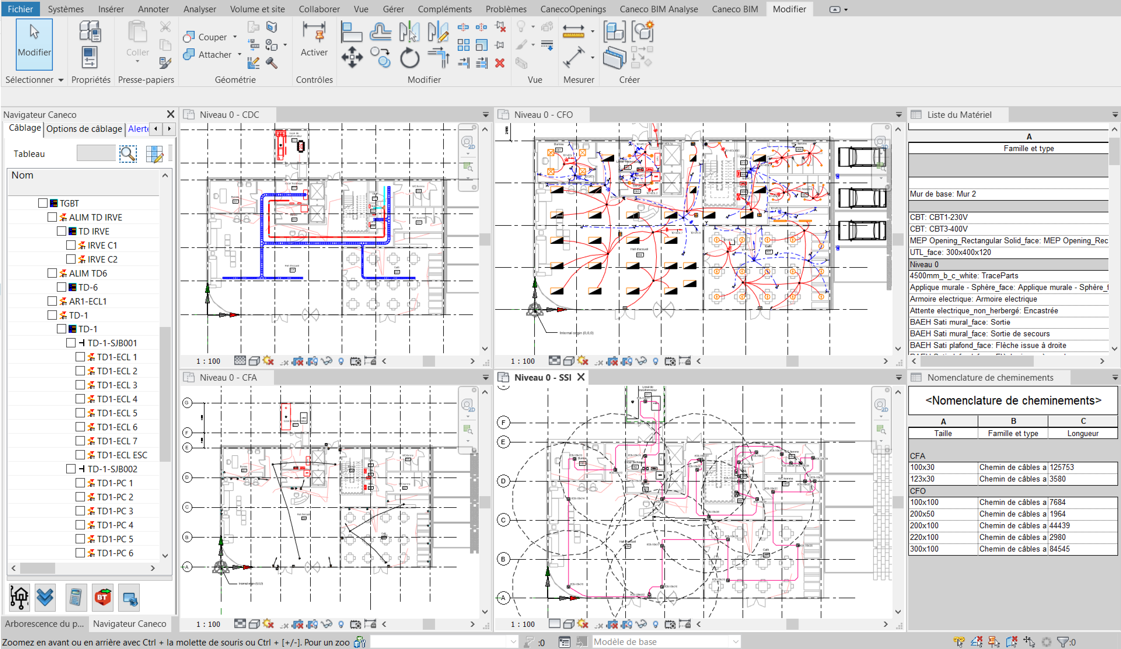Check the TGBT checkbox in the tree

(x=43, y=202)
